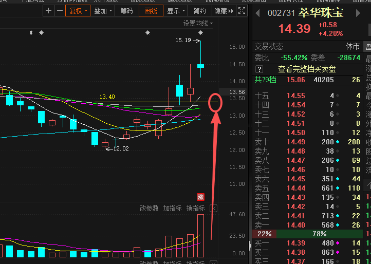Click the red 涨 badge icon

pos(200,197)
